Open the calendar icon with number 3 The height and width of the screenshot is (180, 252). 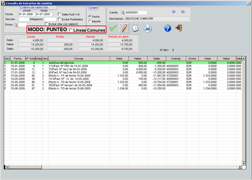(135, 28)
